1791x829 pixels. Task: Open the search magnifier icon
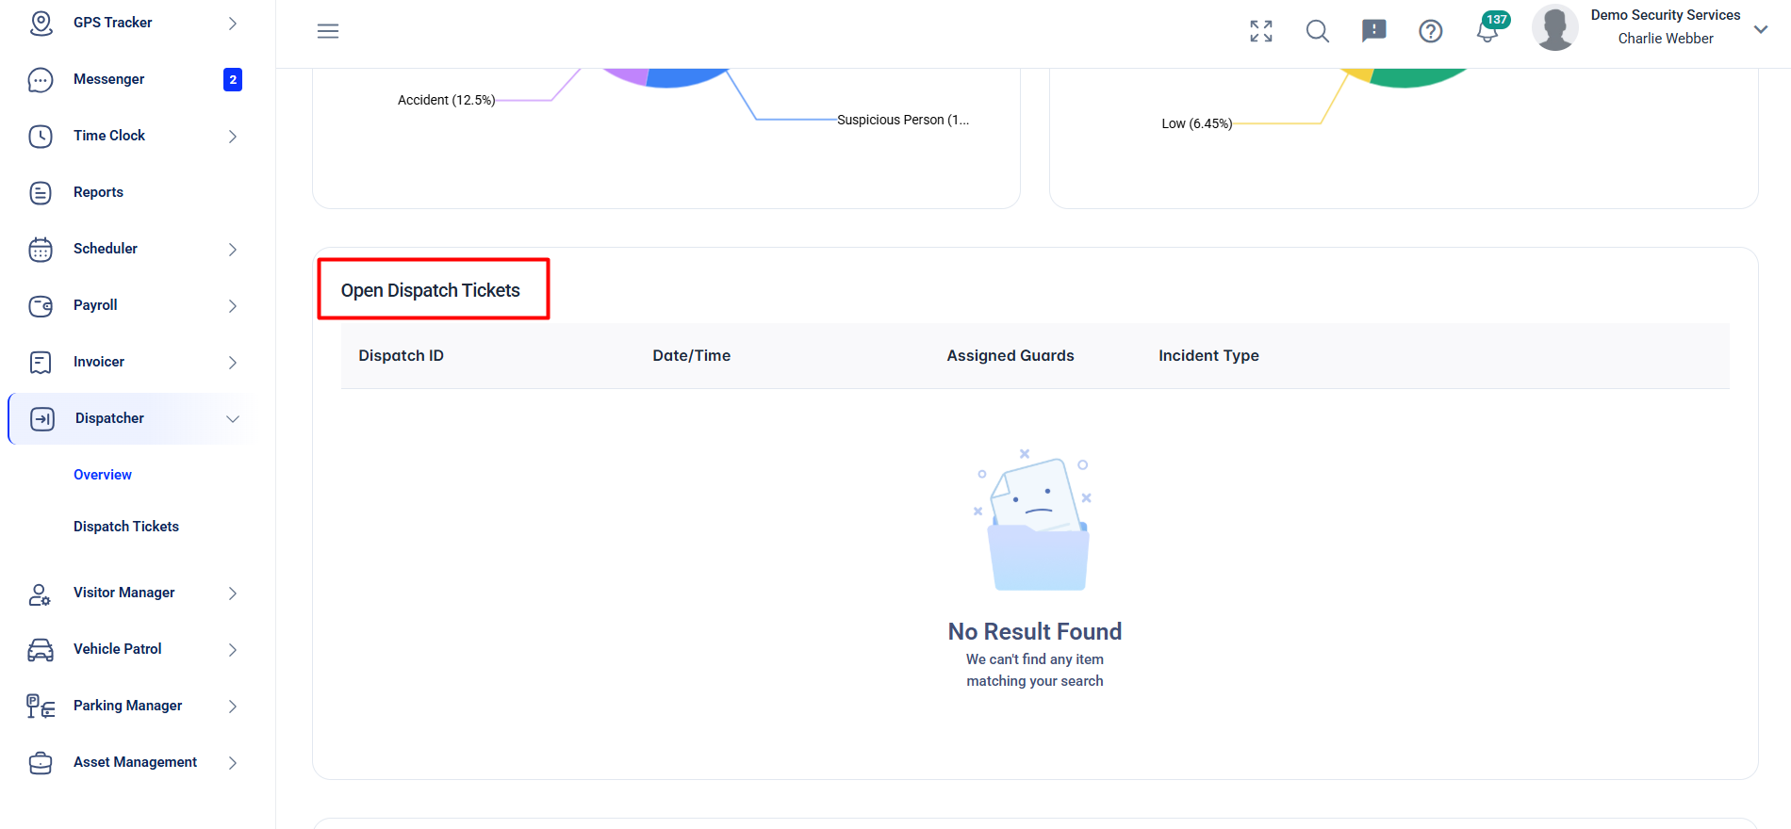tap(1318, 31)
